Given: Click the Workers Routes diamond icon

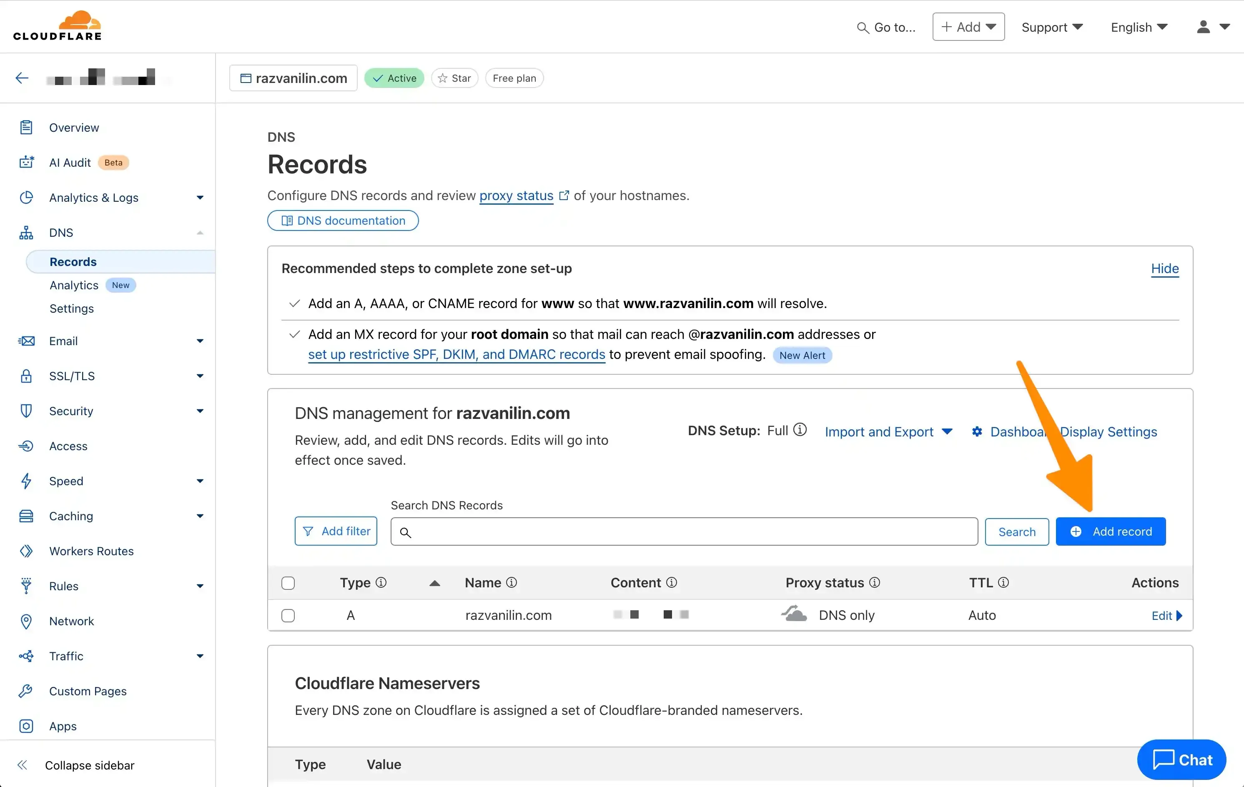Looking at the screenshot, I should pos(26,551).
